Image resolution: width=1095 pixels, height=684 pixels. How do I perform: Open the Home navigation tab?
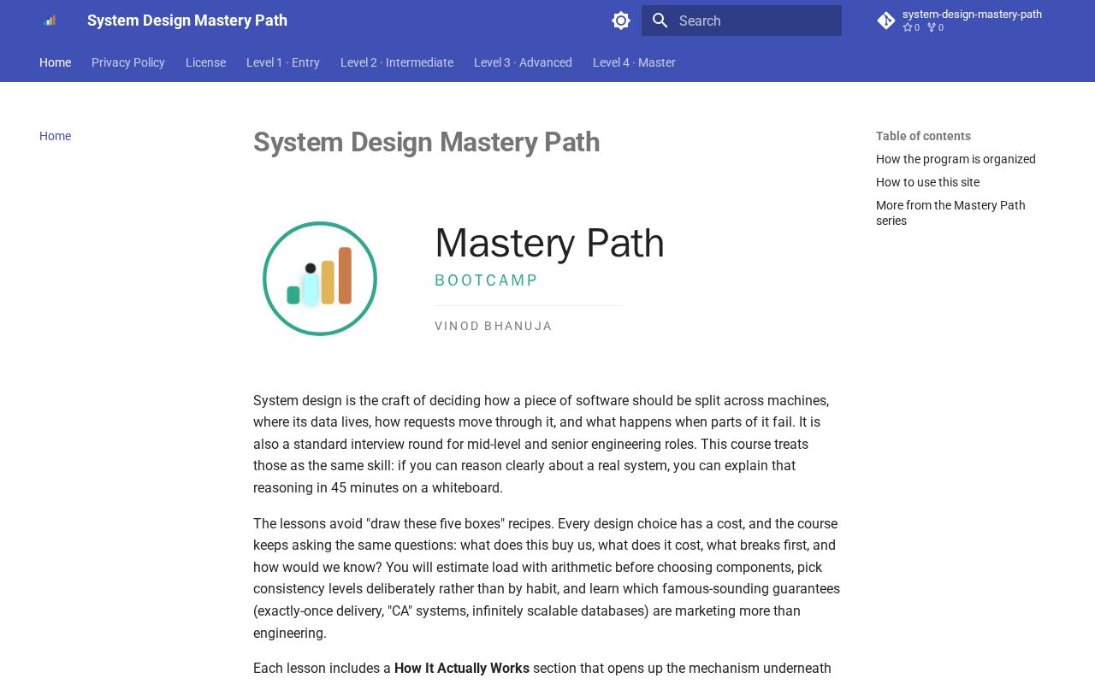click(55, 62)
